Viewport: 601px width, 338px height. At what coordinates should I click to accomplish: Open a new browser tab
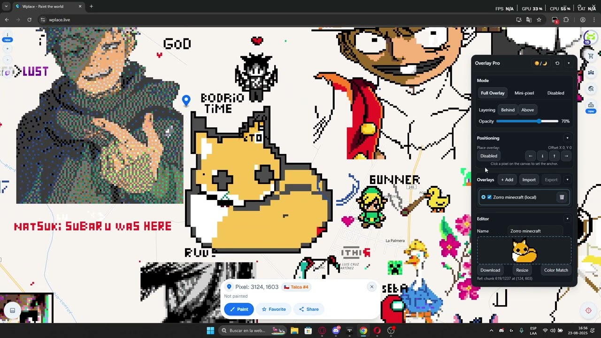point(91,7)
